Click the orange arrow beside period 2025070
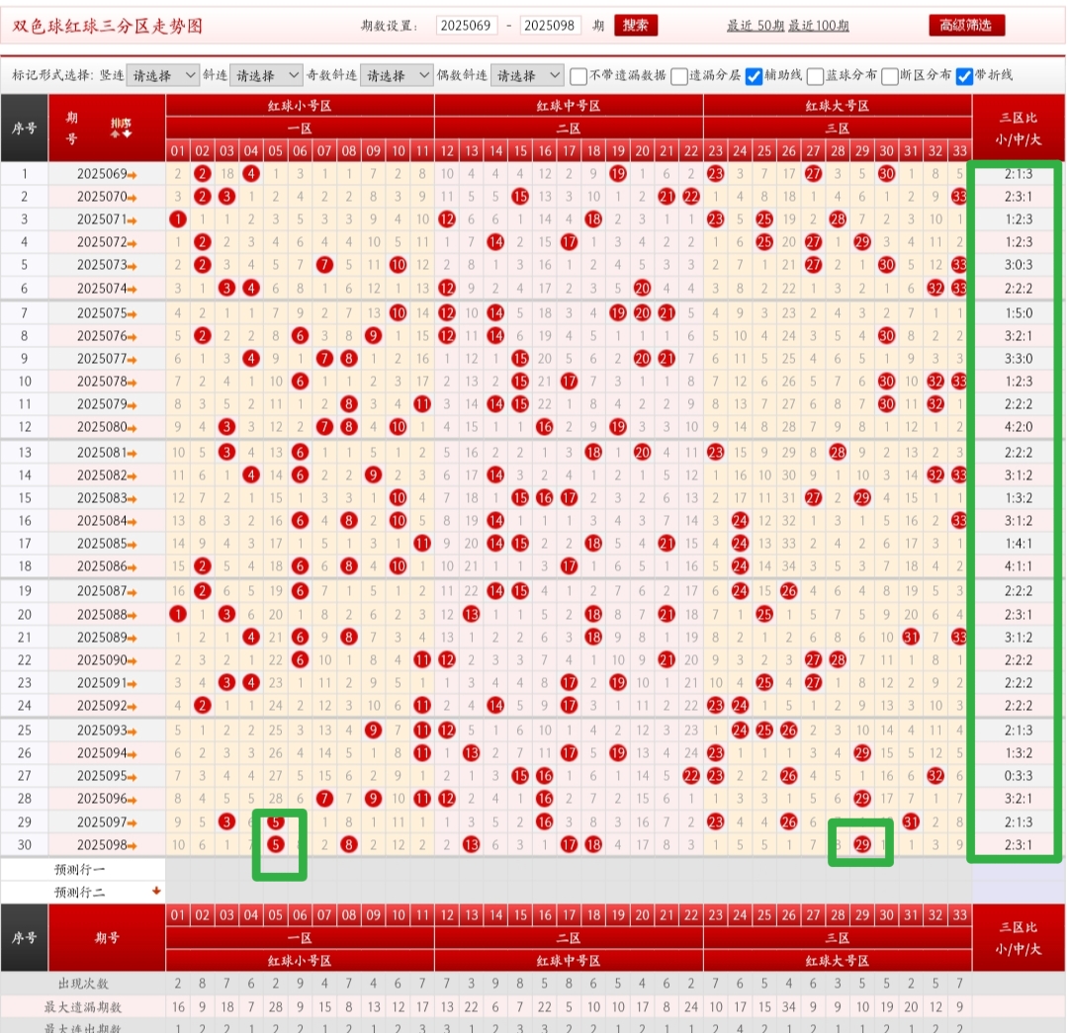The image size is (1068, 1033). 133,198
